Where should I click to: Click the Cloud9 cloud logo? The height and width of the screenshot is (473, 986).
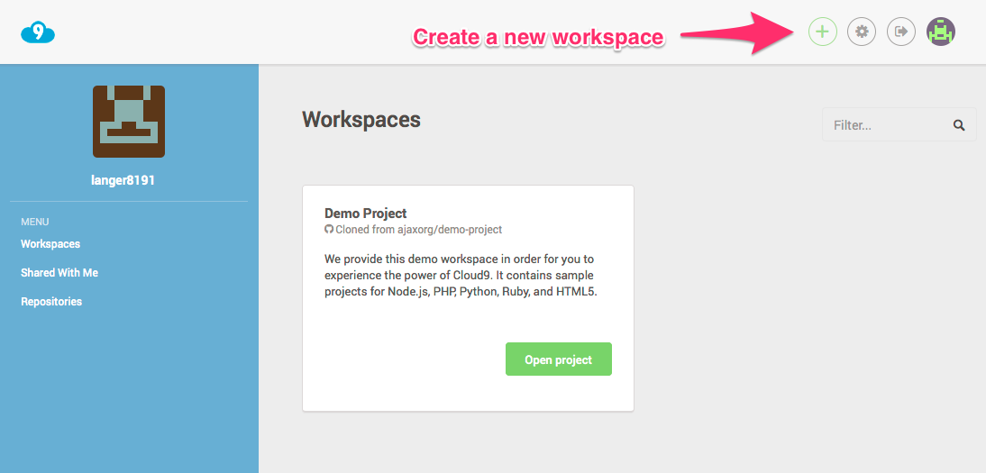(x=38, y=32)
